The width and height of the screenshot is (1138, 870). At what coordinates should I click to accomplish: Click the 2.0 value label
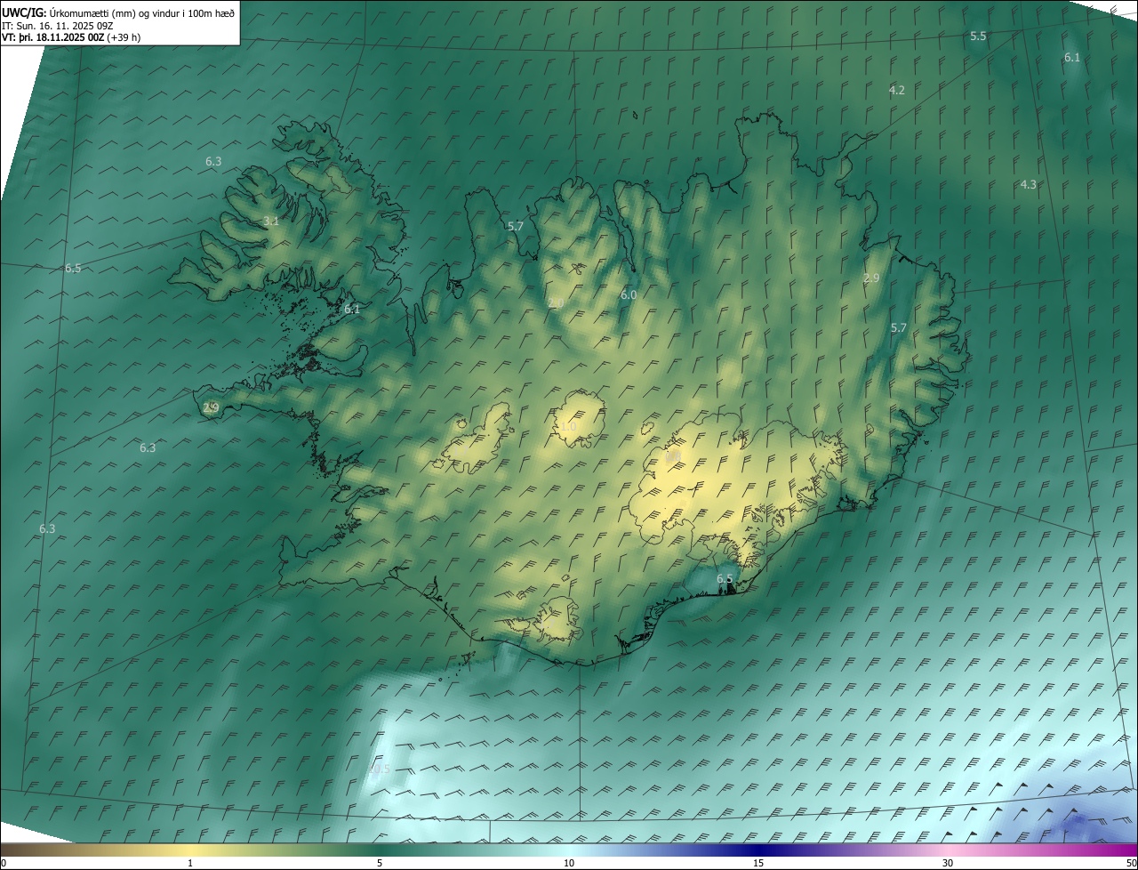click(x=556, y=304)
